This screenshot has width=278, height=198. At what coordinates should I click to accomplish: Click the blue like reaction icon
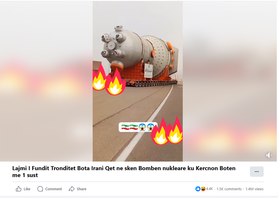[x=198, y=189]
